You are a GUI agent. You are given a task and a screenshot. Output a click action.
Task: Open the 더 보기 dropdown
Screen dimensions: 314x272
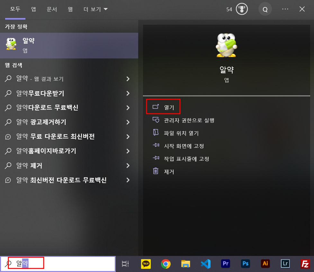[x=95, y=9]
